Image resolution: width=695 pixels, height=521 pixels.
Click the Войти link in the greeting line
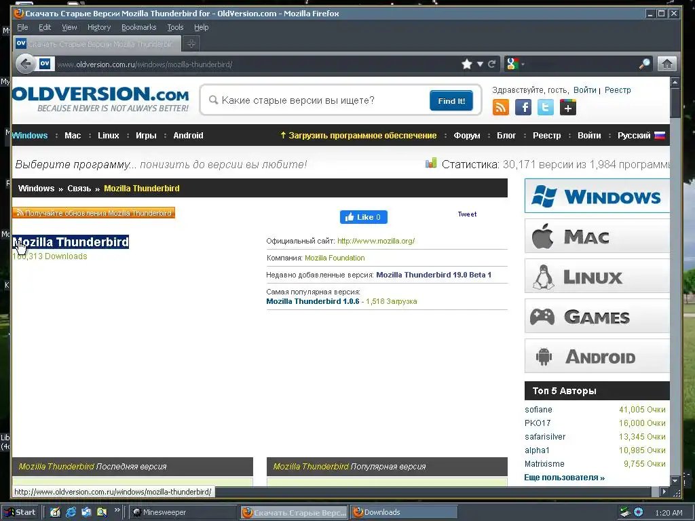[x=584, y=90]
